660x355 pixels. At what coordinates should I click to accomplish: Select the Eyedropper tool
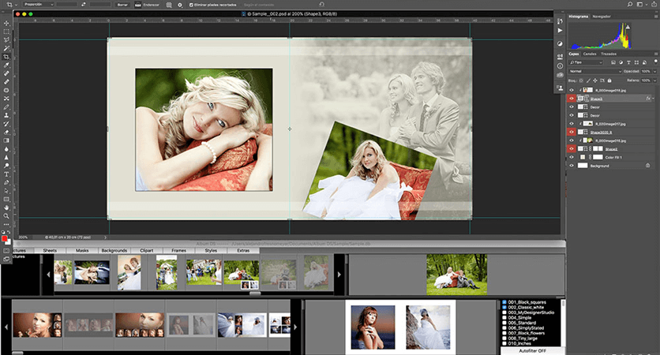tap(6, 65)
